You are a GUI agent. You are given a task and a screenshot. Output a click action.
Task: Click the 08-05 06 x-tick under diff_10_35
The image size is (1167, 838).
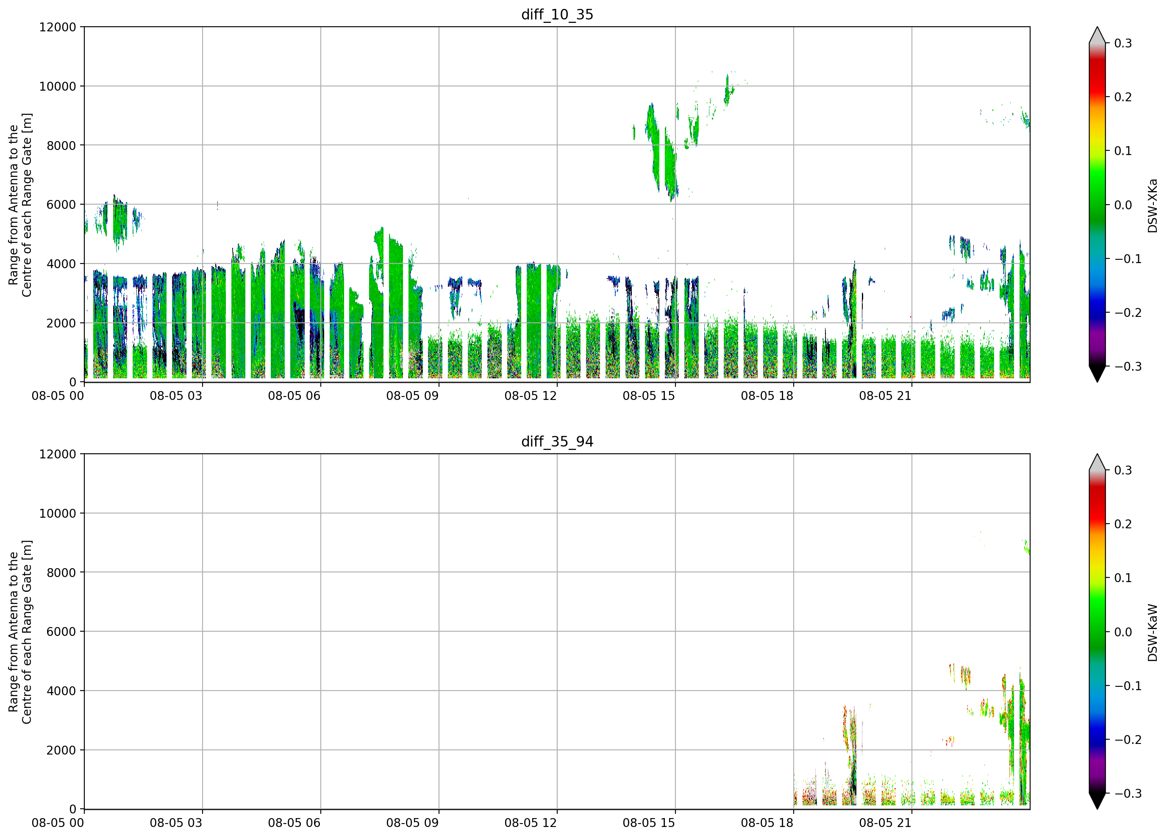click(295, 396)
